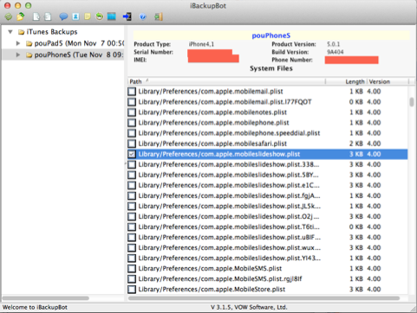This screenshot has width=417, height=313.
Task: Open the yellow Notes toolbar icon
Action: pos(88,16)
